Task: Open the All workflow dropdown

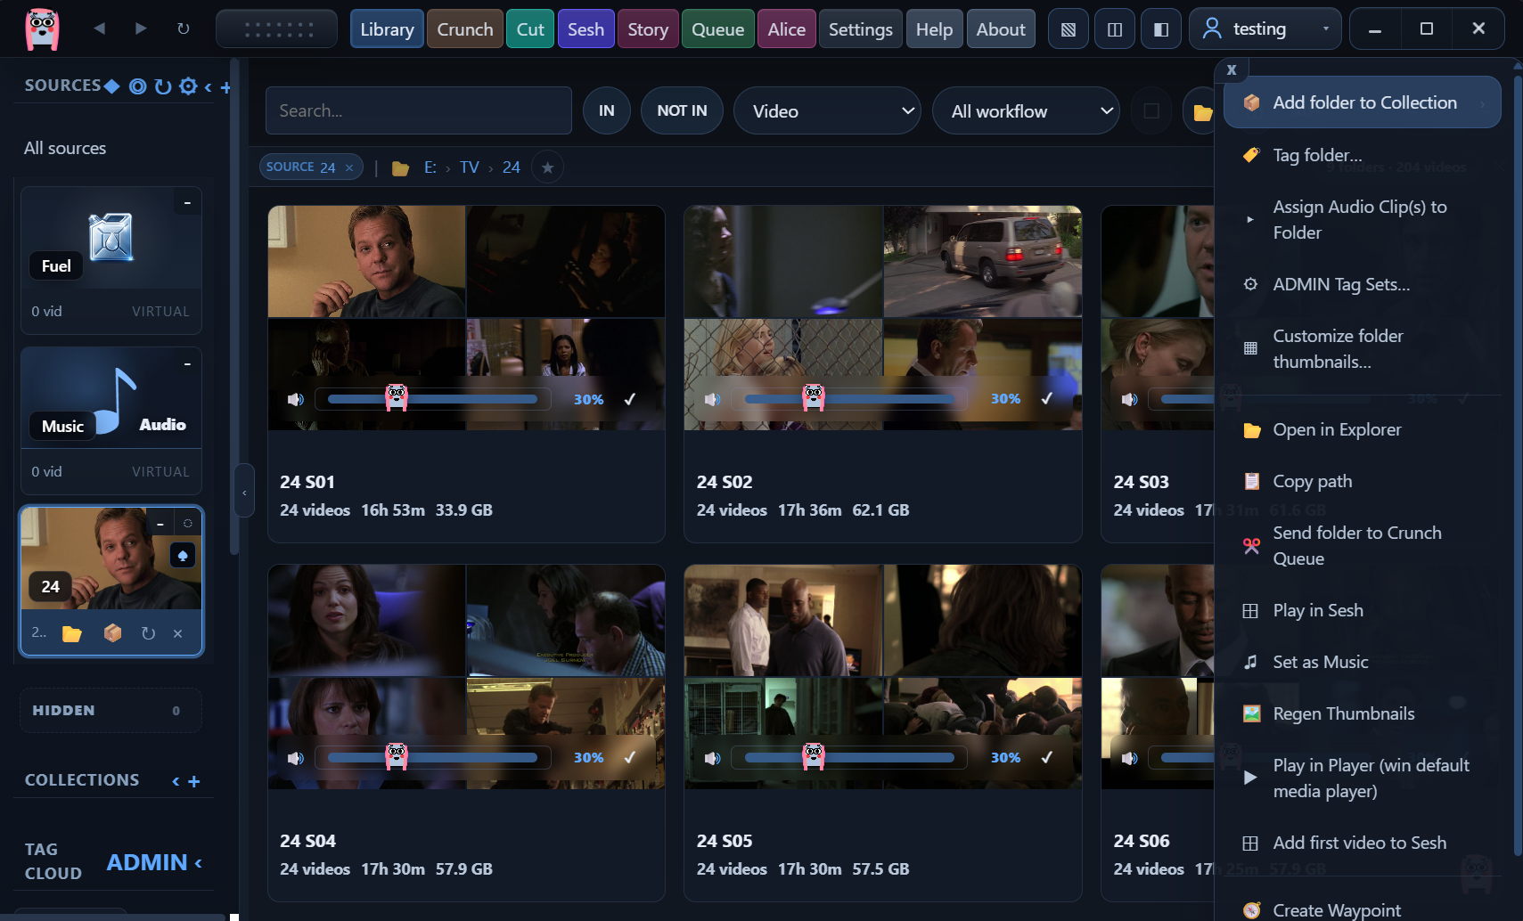Action: pyautogui.click(x=1026, y=110)
